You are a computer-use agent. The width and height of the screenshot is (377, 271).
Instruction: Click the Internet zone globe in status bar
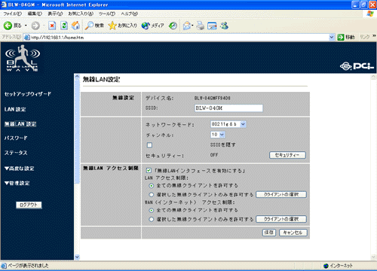tap(326, 266)
